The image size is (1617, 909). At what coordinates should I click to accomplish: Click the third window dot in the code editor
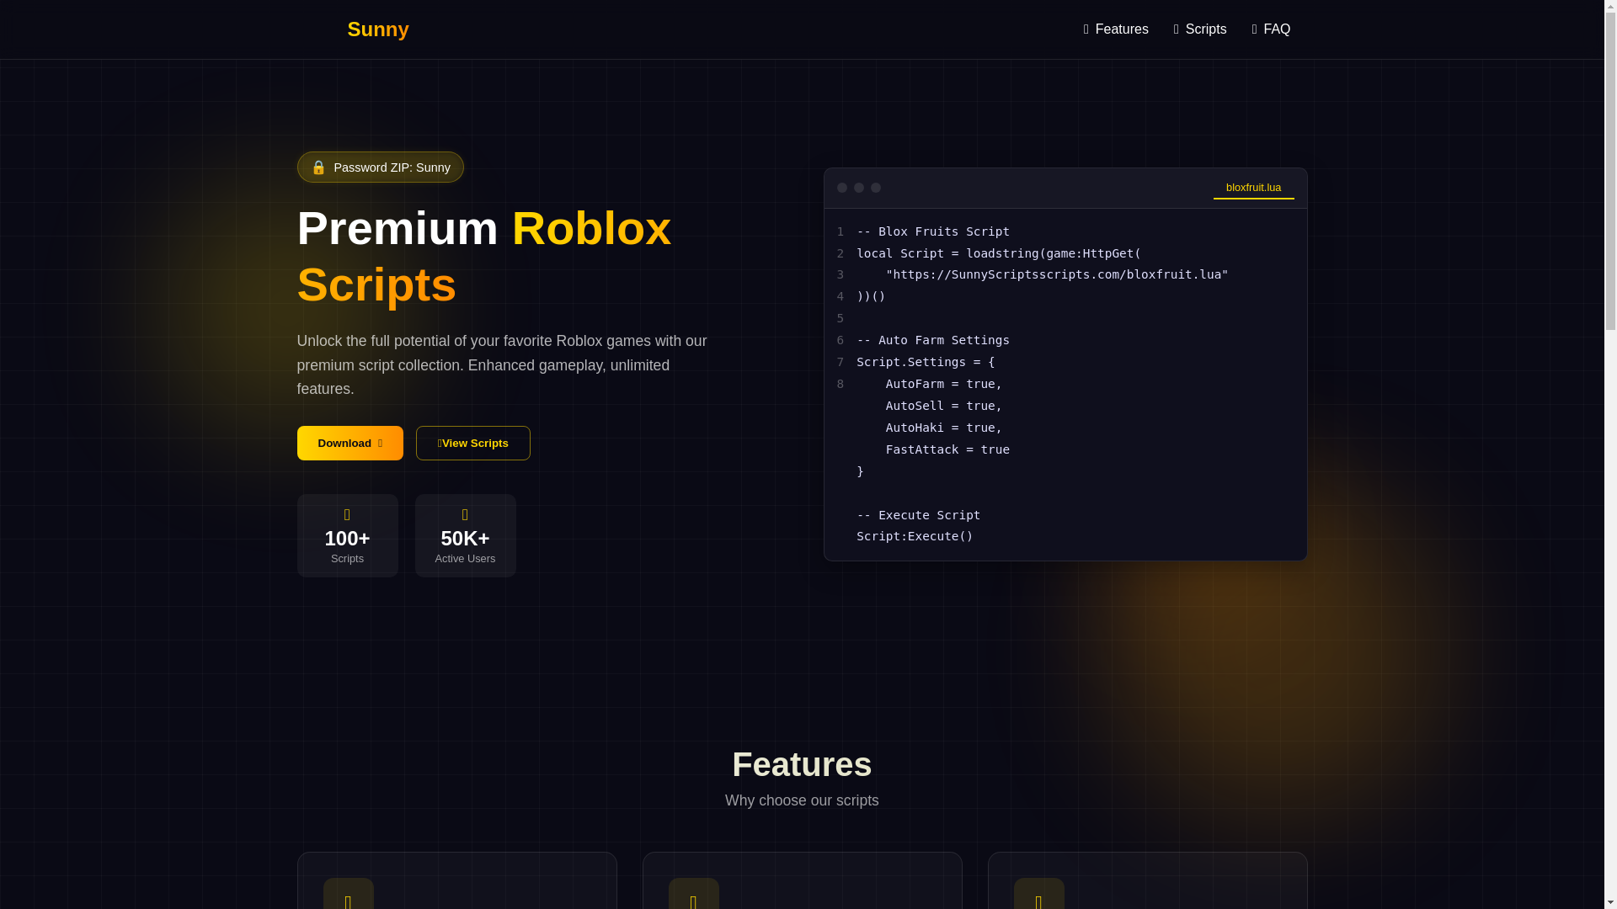click(876, 188)
